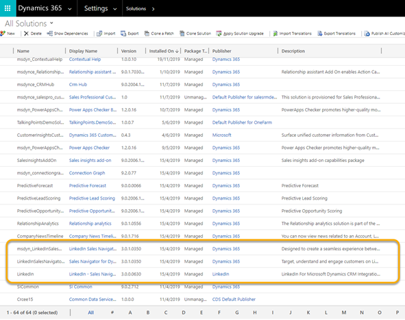
Task: Open the Relationship assistant solution link
Action: coord(93,72)
